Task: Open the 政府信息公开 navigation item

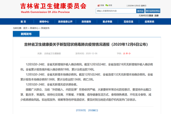Action: (x=65, y=21)
